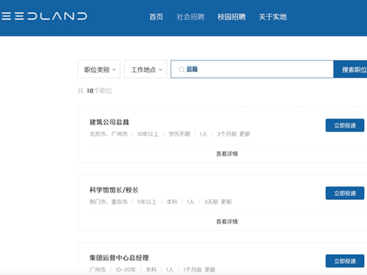
Task: Click the 1个月前 更新 text
Action: 200,270
